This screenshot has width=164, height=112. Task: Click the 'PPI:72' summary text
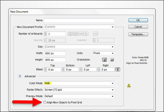click(143, 60)
